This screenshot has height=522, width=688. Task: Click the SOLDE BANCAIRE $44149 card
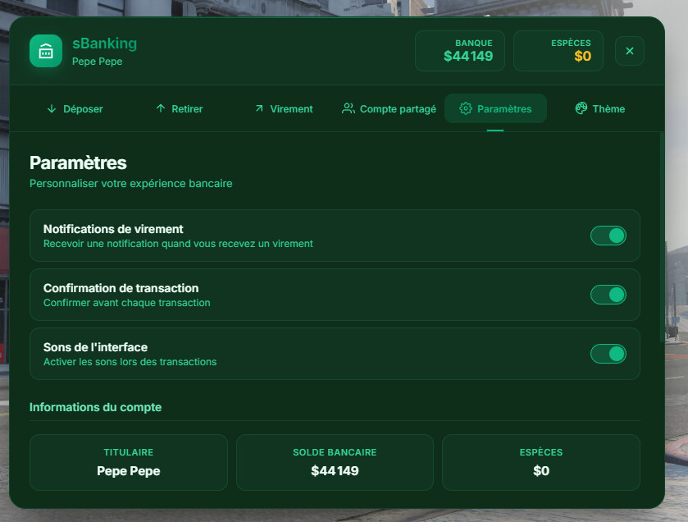[x=335, y=462]
